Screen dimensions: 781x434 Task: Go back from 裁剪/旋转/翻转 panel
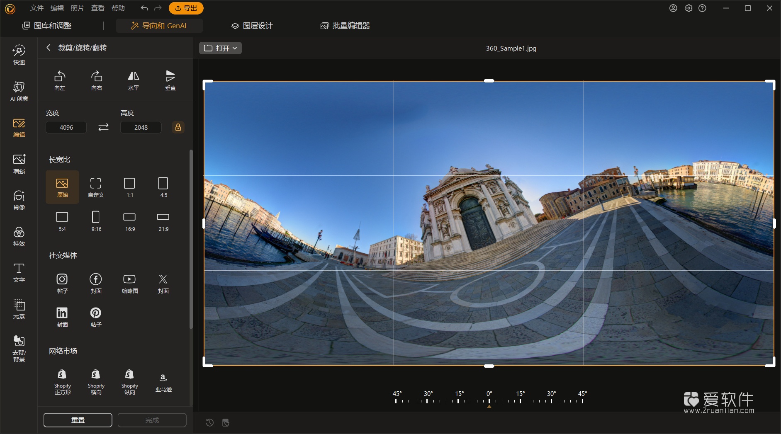49,48
